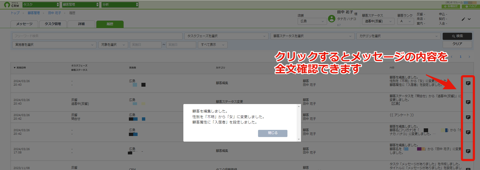The image size is (480, 170).
Task: Expand customer header with chevron beside pencil
Action: tap(469, 19)
